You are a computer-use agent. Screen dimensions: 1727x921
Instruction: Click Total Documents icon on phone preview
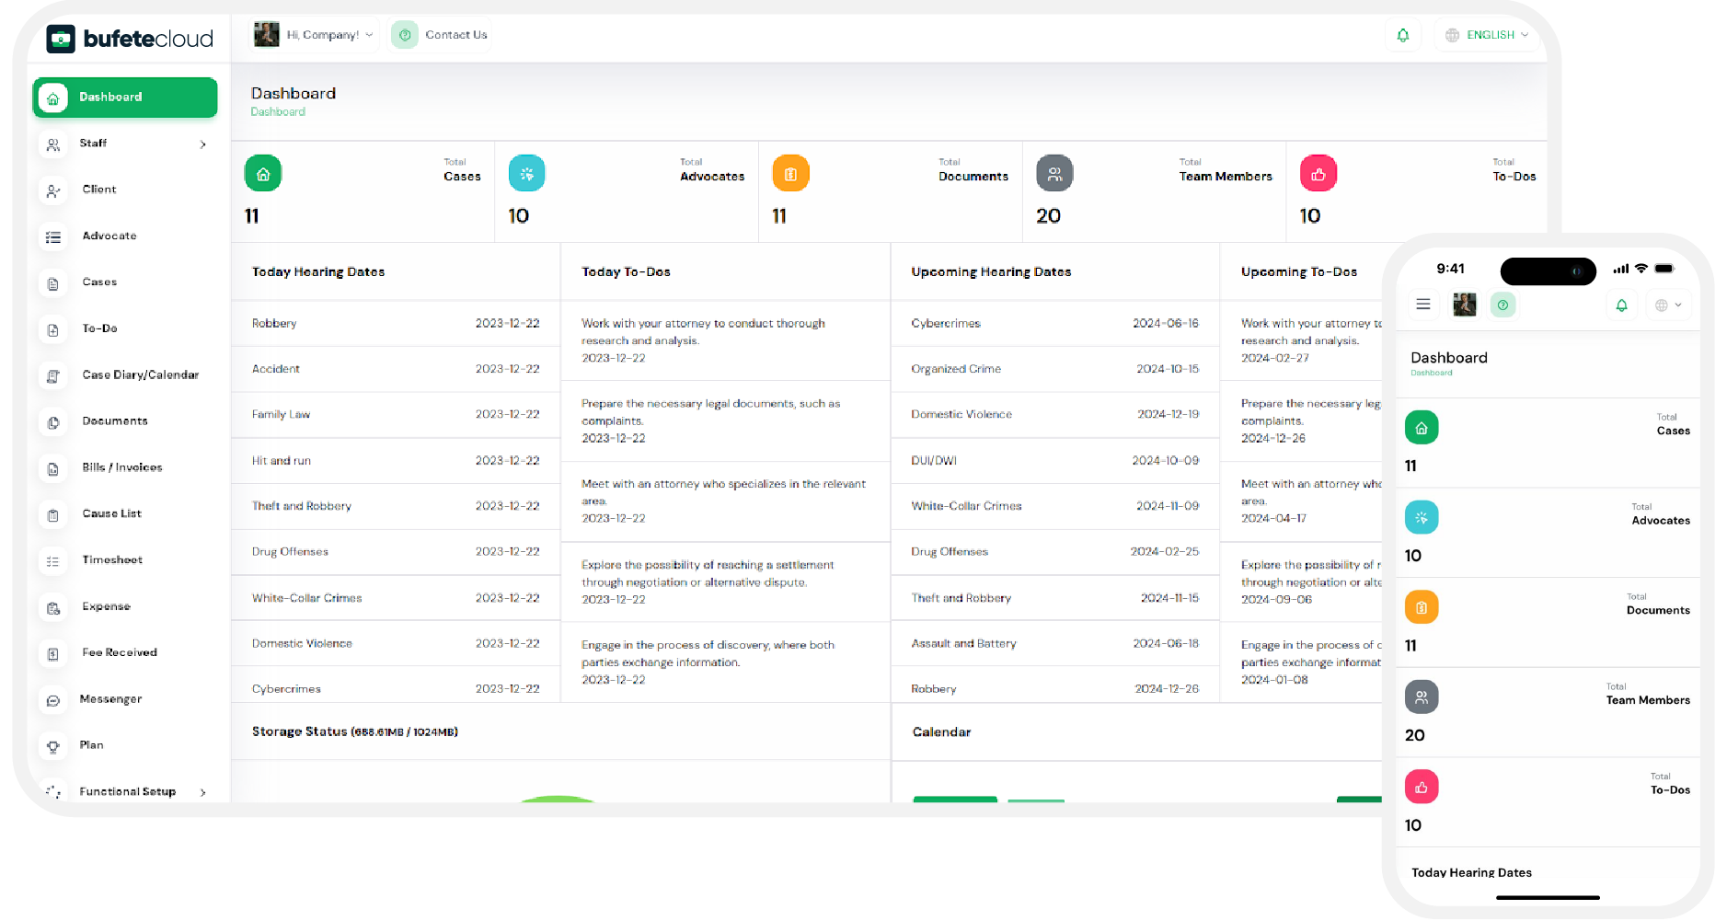[x=1422, y=607]
